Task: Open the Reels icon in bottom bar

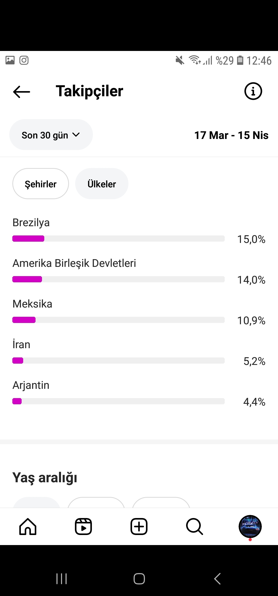Action: click(x=83, y=527)
